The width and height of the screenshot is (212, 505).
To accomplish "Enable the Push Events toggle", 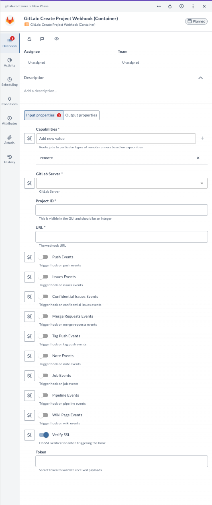I will coord(43,257).
